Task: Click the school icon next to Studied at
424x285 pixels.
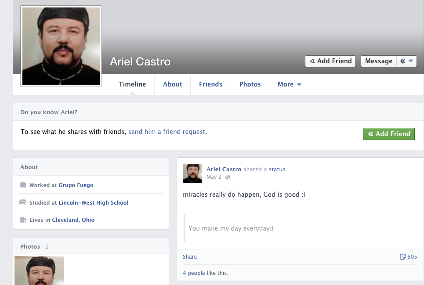Action: (x=23, y=202)
